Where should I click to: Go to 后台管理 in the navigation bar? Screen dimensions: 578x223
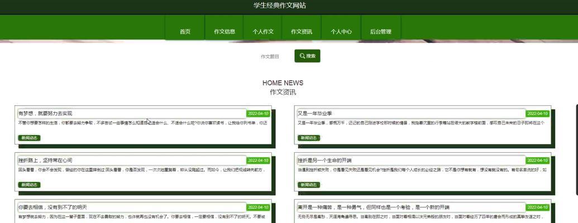381,32
